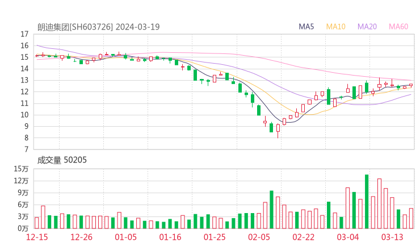Click the 15万 volume axis label

tap(21, 169)
